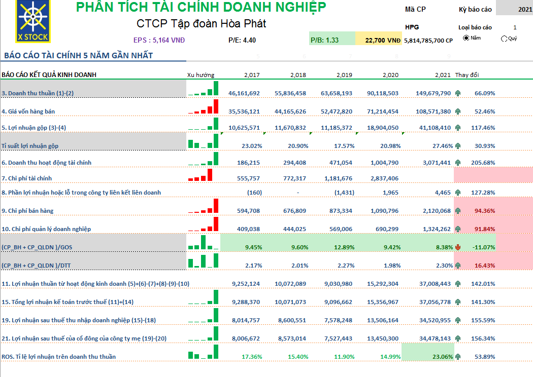The image size is (533, 377).
Task: Click 34,478,143 parent shareholder profit value
Action: coord(435,338)
